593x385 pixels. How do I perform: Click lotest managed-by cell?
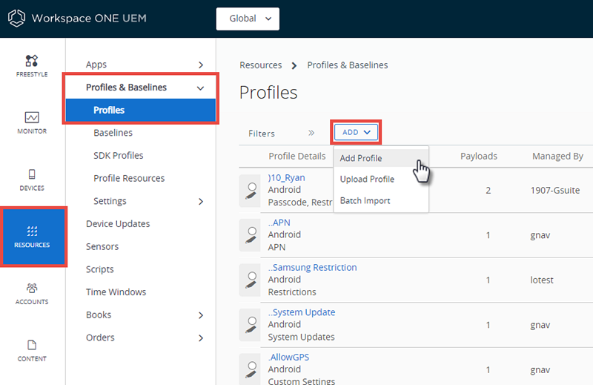click(542, 280)
